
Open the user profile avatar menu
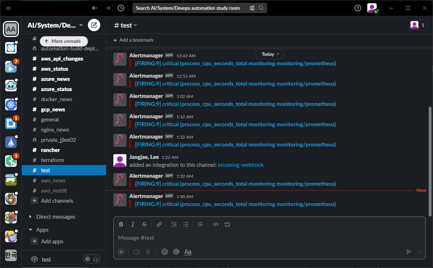[372, 8]
